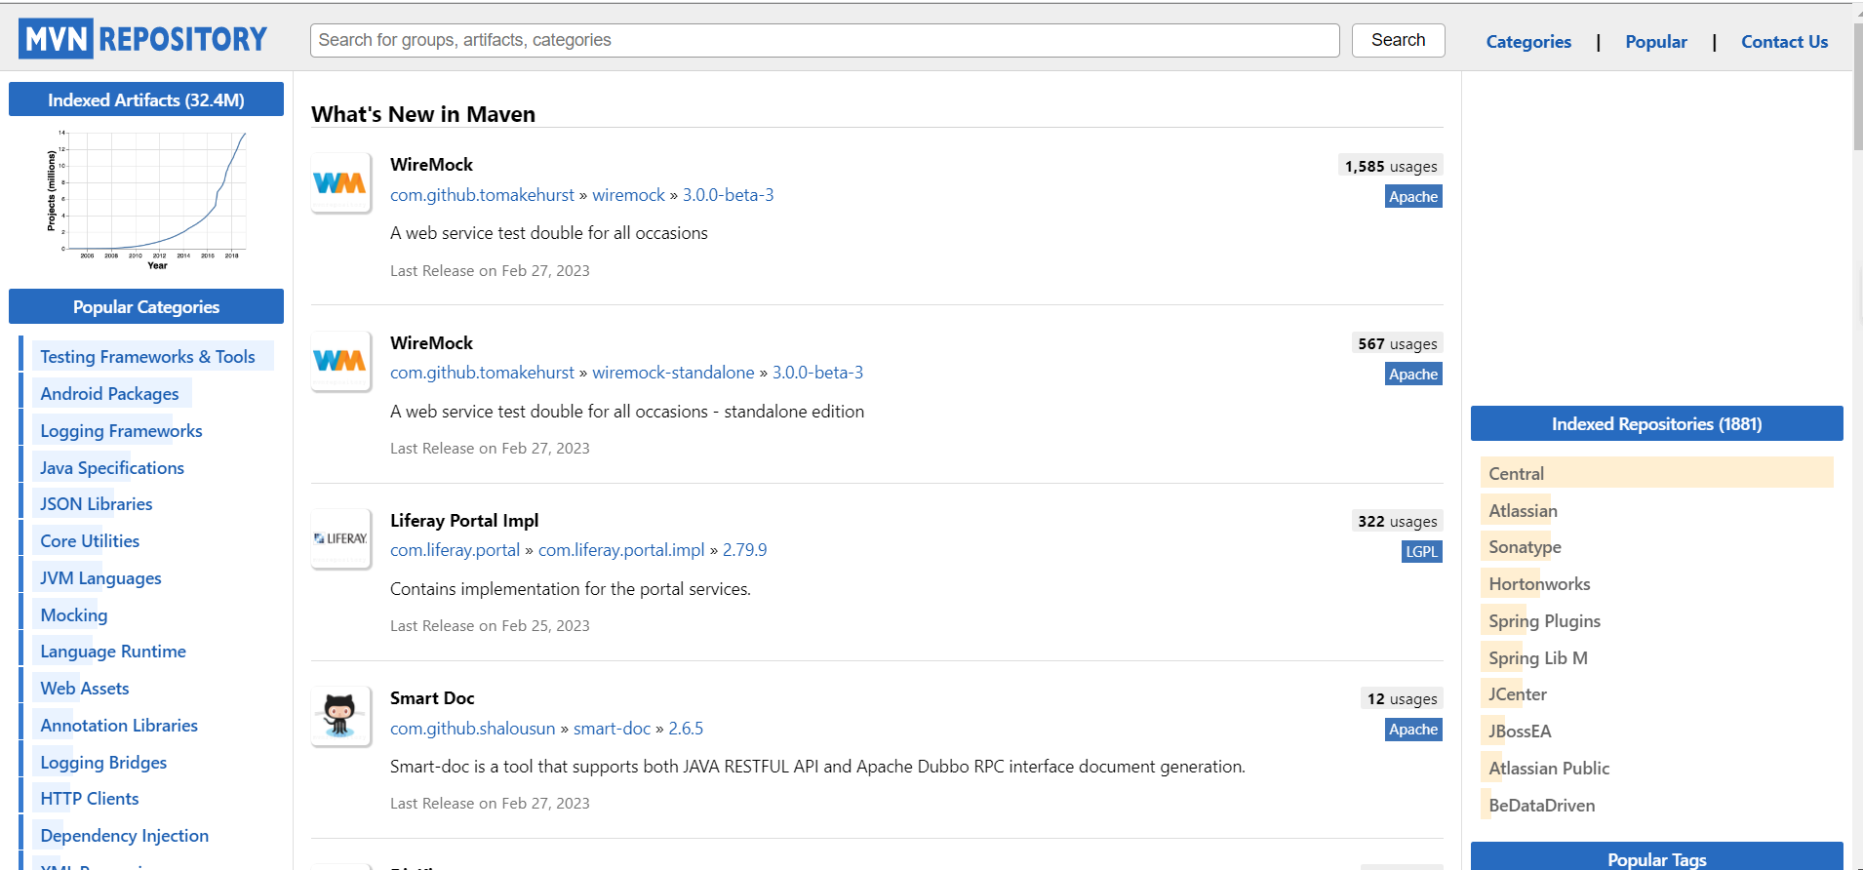The width and height of the screenshot is (1863, 870).
Task: Open Mocking category
Action: 74,615
